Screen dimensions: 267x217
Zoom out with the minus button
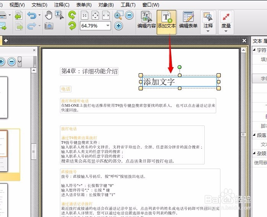click(x=129, y=15)
